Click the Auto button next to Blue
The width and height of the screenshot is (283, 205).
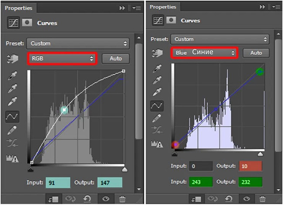256,53
